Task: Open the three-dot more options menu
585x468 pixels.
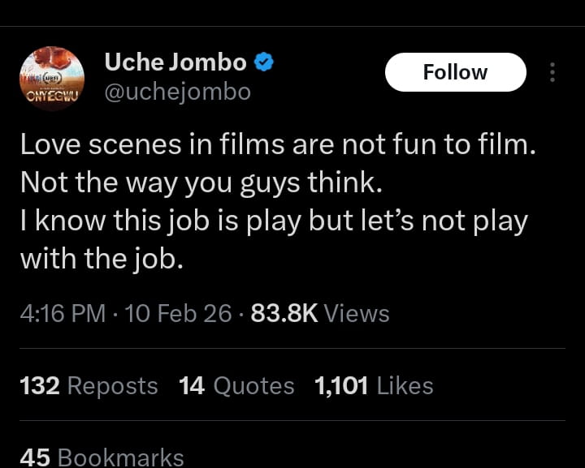Action: tap(552, 72)
